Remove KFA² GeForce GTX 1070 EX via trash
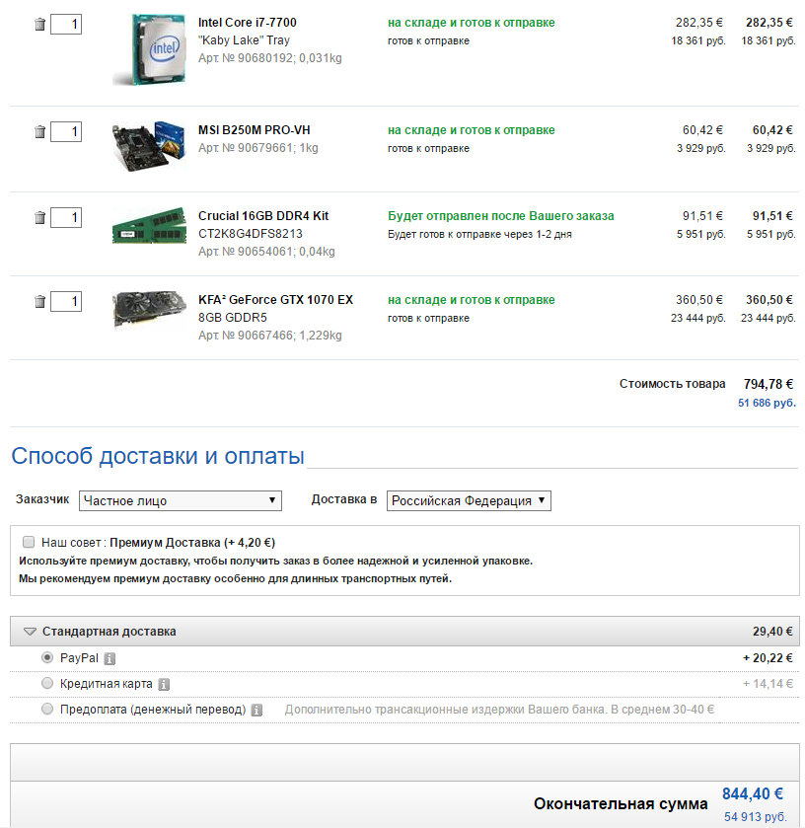Viewport: 805px width, 828px height. pos(39,301)
